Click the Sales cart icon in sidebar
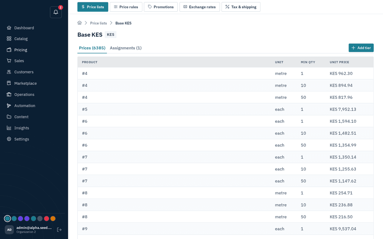The height and width of the screenshot is (239, 383). [x=9, y=61]
